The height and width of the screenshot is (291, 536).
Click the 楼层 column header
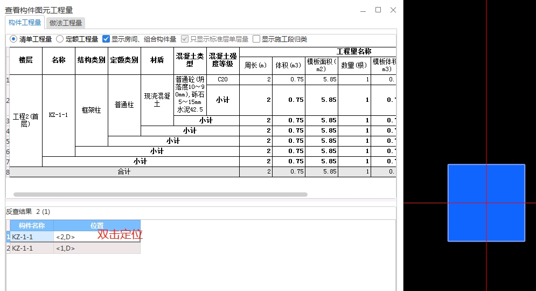[26, 60]
